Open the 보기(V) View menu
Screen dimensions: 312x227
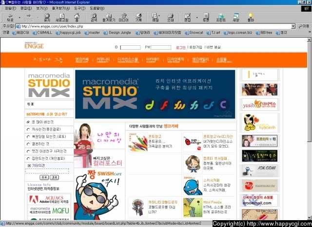[42, 8]
